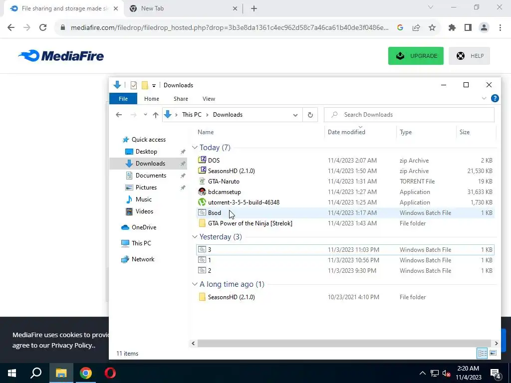Switch to the New Tab browser tab

[x=183, y=9]
